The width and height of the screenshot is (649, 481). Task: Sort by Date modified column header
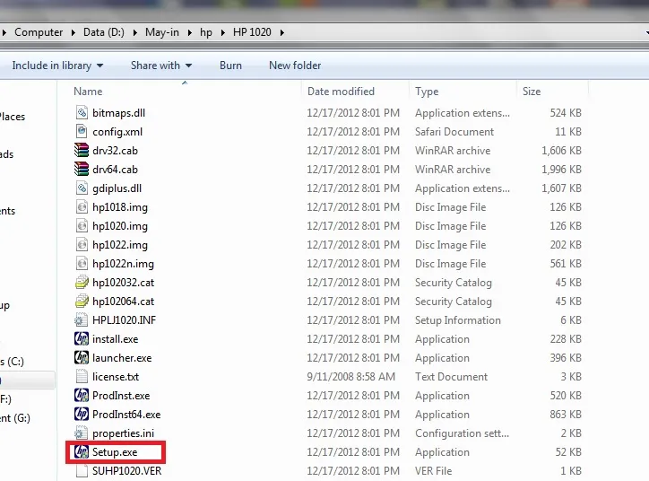(x=341, y=92)
